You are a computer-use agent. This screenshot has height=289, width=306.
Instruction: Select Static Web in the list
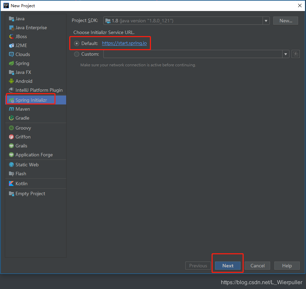point(36,165)
